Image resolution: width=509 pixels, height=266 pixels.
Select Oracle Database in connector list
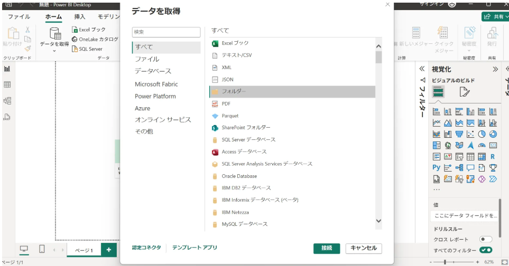coord(292,176)
